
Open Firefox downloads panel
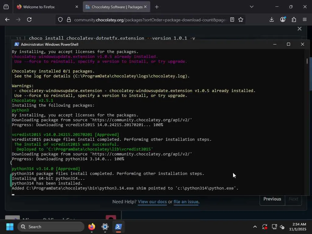tap(271, 19)
